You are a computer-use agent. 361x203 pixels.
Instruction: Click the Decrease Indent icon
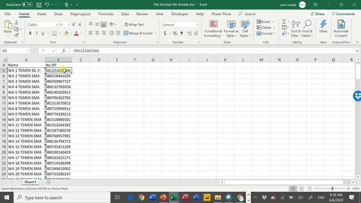[x=112, y=33]
